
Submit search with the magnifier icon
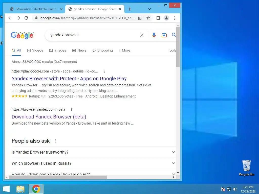(x=174, y=35)
